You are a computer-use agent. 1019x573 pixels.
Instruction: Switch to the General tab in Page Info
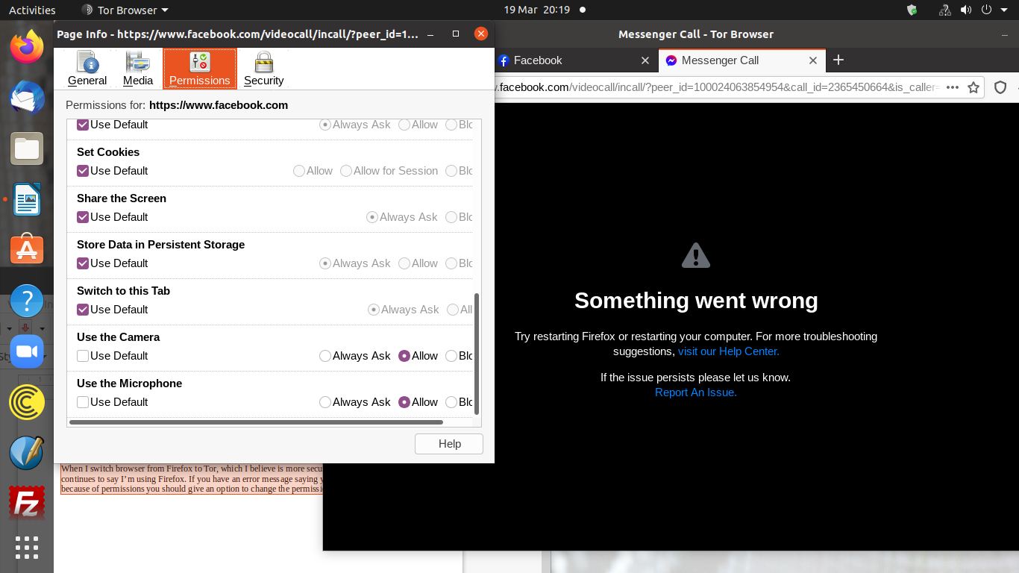87,69
